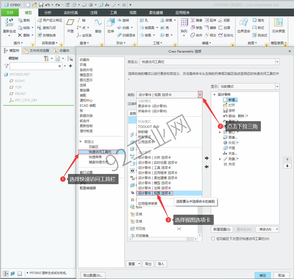Select the 旋转 revolve tool
Image resolution: width=294 pixels, height=279 pixels.
(123, 20)
